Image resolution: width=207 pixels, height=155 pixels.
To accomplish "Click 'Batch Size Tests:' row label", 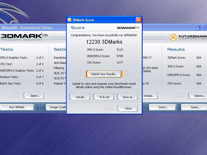I will point(11,83).
